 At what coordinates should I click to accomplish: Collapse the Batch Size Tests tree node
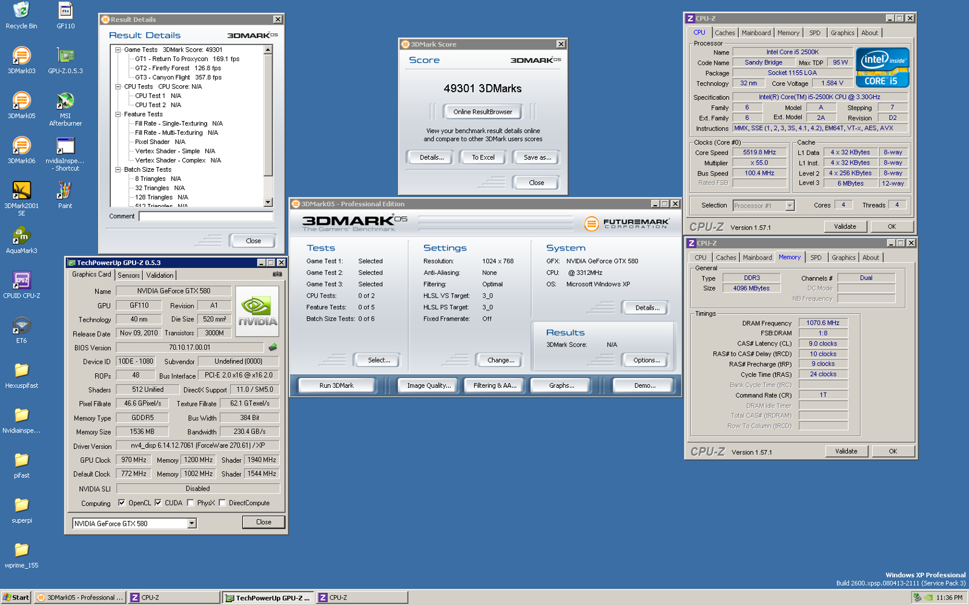118,169
